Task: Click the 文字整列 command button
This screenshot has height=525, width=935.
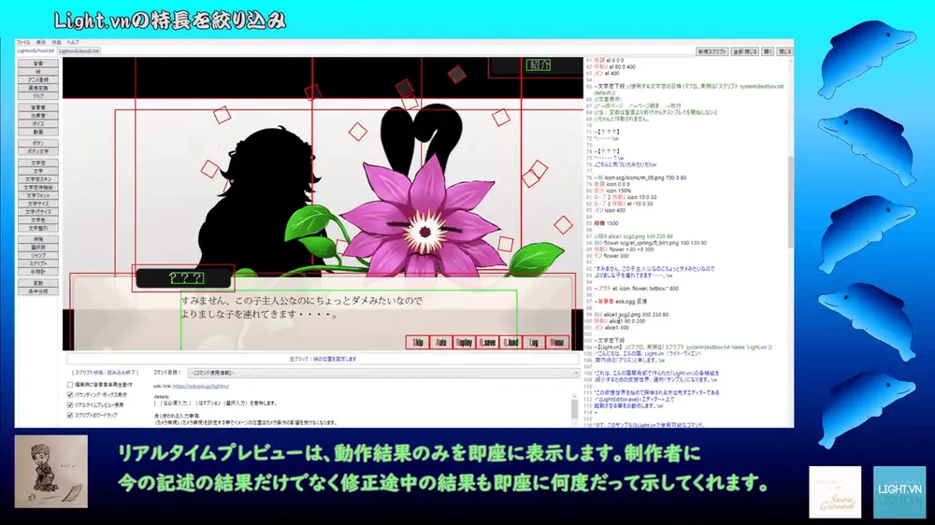Action: point(38,228)
